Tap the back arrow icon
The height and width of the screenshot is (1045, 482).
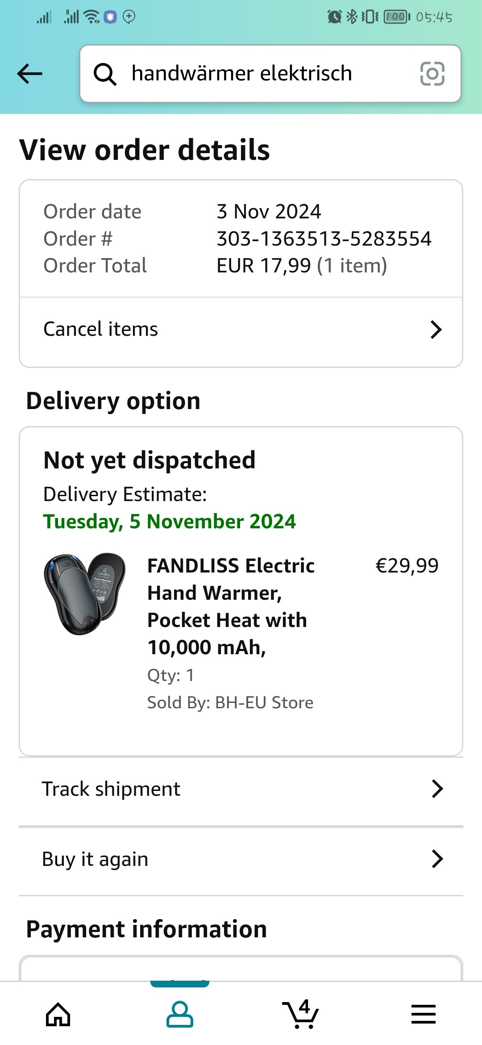(29, 74)
